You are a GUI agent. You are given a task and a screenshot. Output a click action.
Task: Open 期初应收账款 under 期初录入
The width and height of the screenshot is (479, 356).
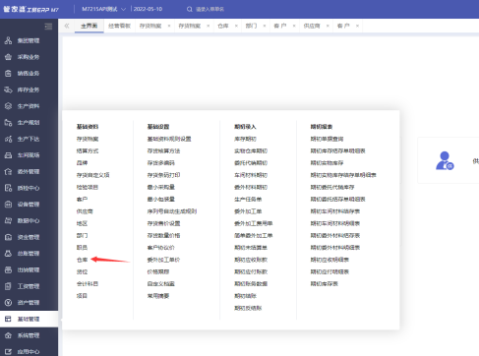(x=251, y=260)
